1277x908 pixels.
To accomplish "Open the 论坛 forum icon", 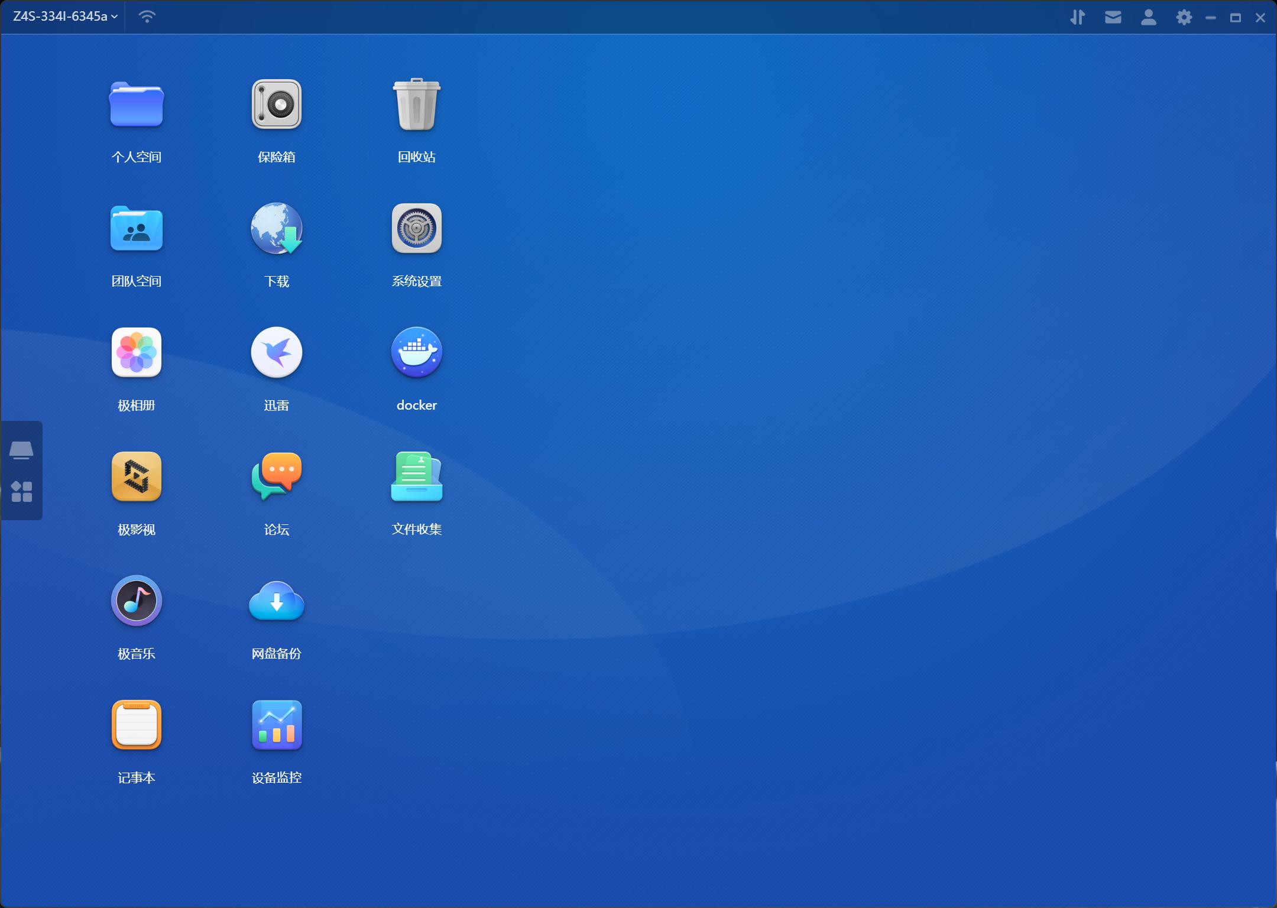I will click(276, 477).
